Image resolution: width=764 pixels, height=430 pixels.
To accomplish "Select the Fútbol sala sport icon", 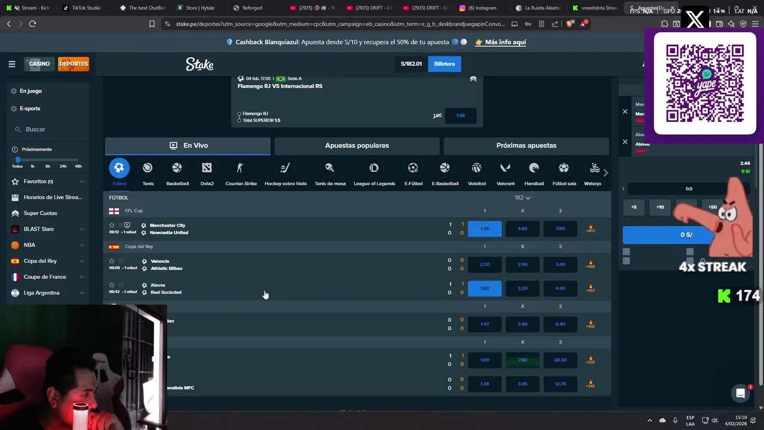I will (563, 168).
